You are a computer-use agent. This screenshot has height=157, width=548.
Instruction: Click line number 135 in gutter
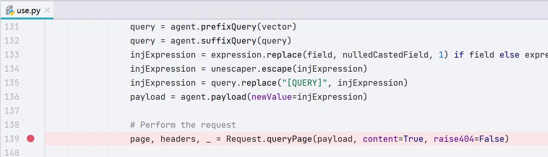12,83
